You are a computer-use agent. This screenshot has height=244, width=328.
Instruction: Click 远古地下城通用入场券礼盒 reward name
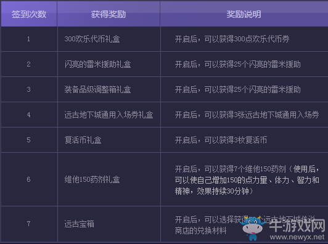[109, 115]
